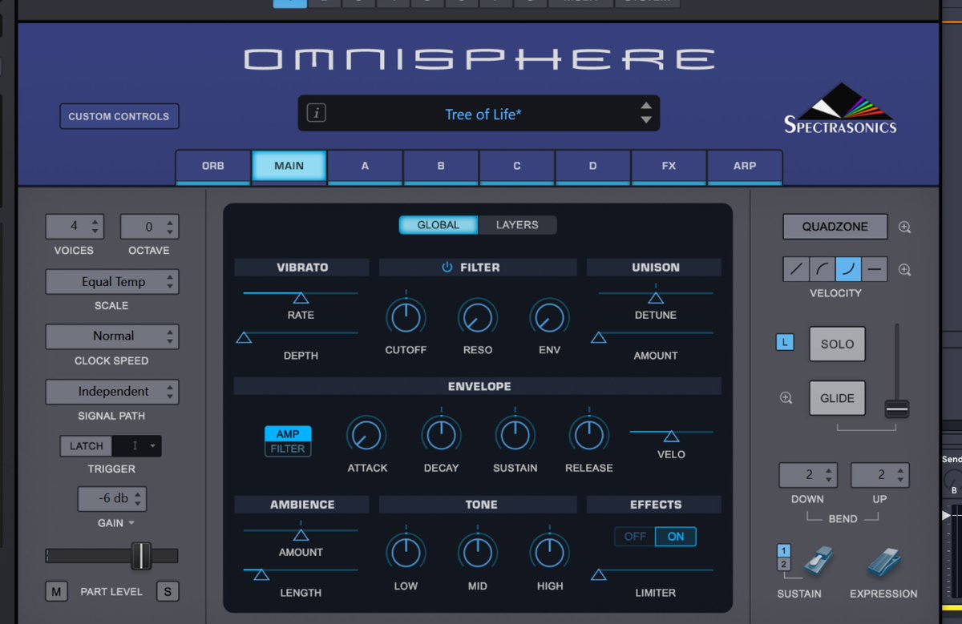Enable SOLO mode
This screenshot has width=962, height=624.
837,344
